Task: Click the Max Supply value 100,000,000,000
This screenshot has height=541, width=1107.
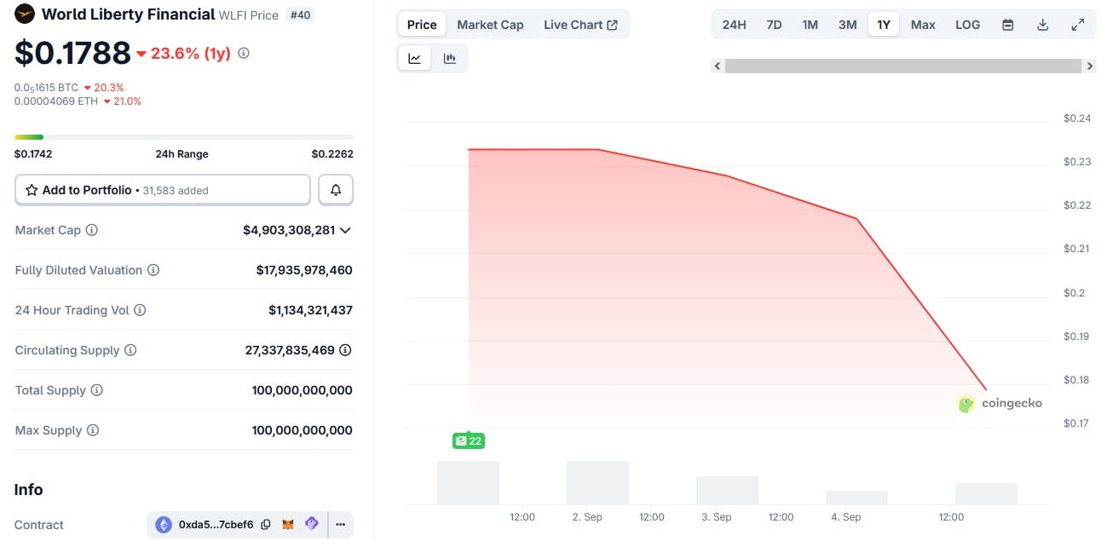Action: tap(302, 430)
